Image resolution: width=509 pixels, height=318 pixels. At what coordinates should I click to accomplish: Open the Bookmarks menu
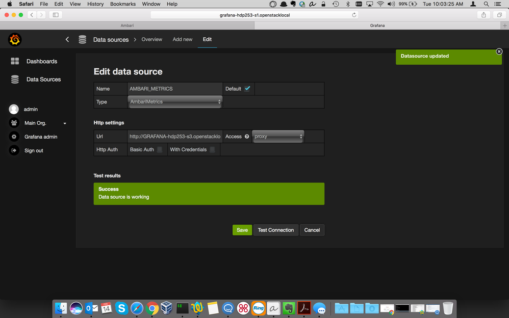click(122, 4)
